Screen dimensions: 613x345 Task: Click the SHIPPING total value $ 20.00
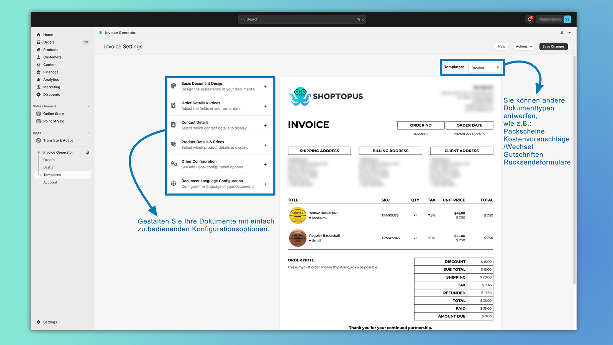[x=485, y=277]
